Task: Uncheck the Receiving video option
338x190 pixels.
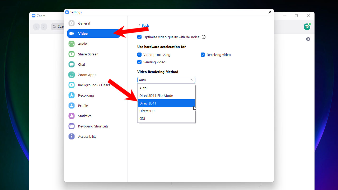Action: pyautogui.click(x=203, y=55)
